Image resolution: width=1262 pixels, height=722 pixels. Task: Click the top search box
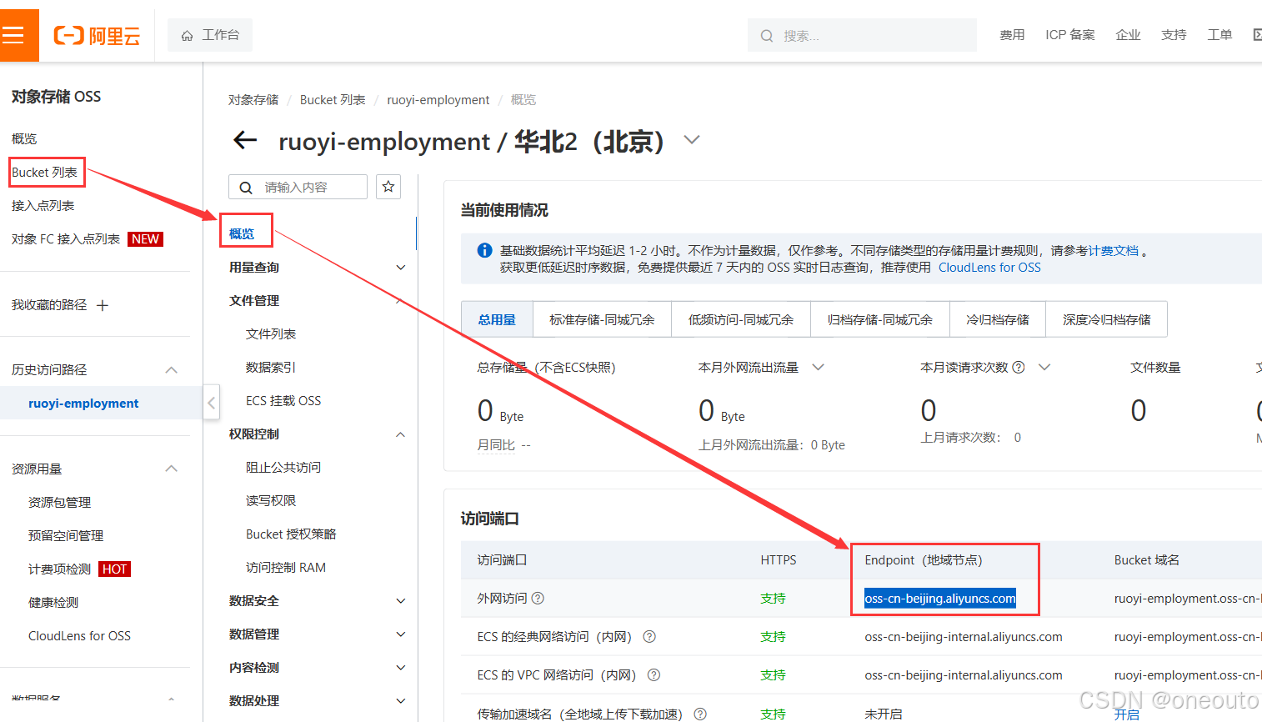point(862,36)
